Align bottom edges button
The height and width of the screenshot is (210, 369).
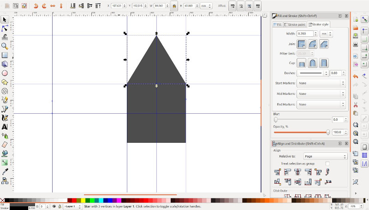tap(308, 181)
